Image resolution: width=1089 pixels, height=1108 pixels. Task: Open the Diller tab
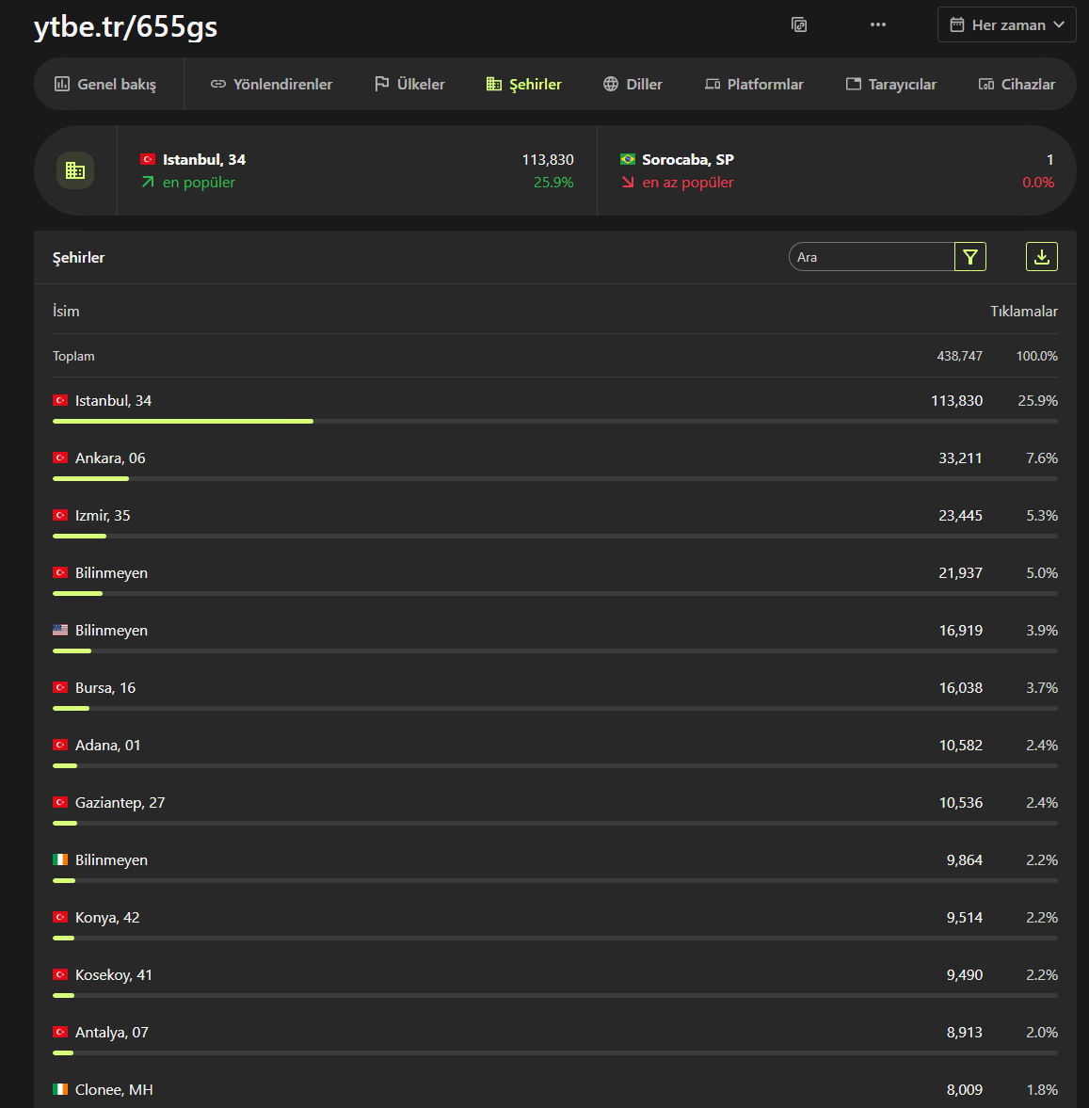[x=633, y=84]
